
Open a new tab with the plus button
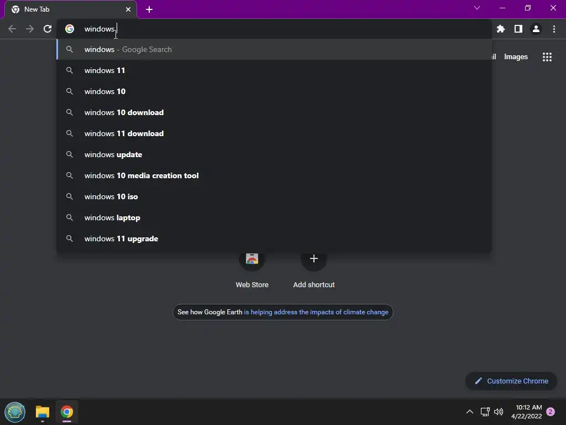click(x=149, y=9)
